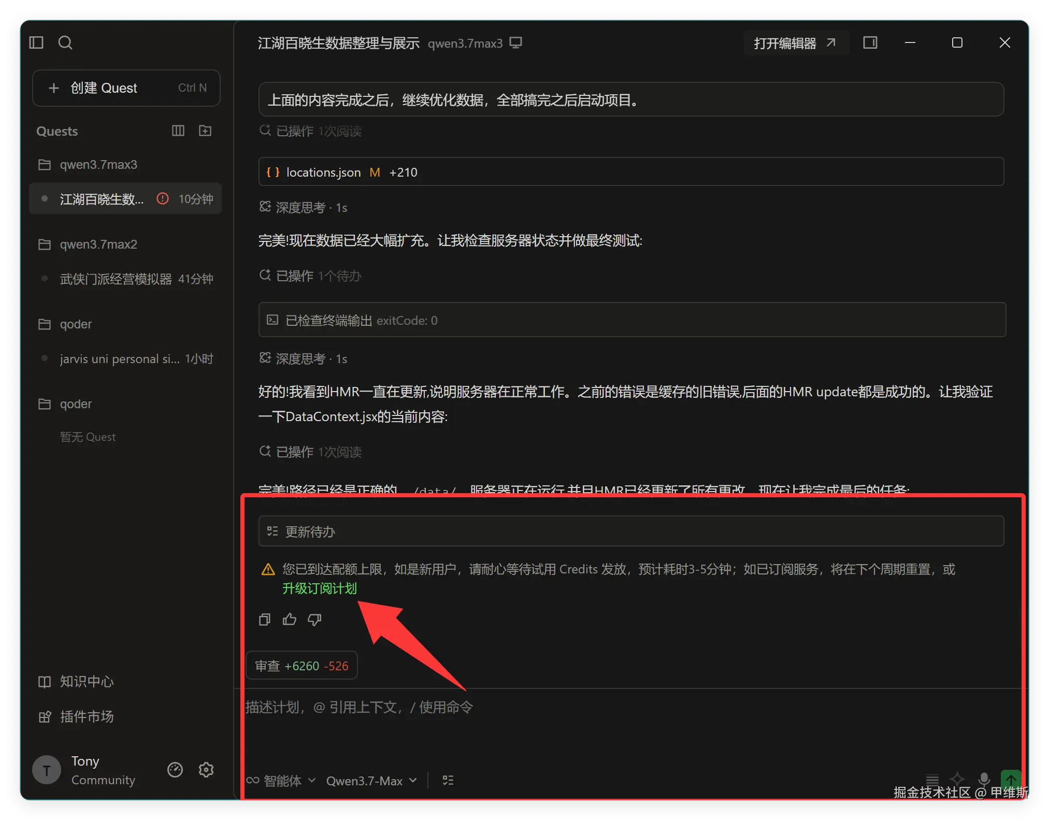The width and height of the screenshot is (1049, 820).
Task: Expand the 更新待办 block
Action: click(631, 531)
